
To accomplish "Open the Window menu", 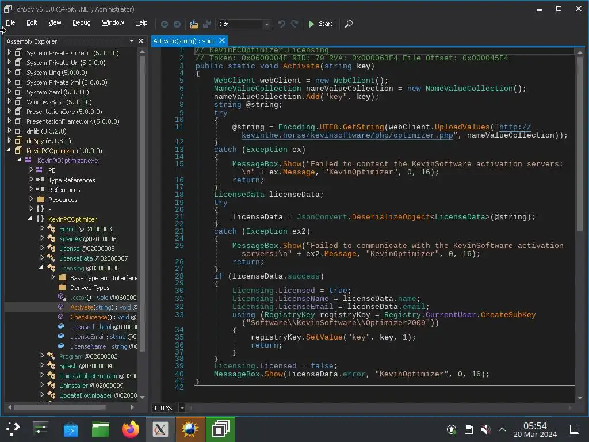I will [113, 22].
